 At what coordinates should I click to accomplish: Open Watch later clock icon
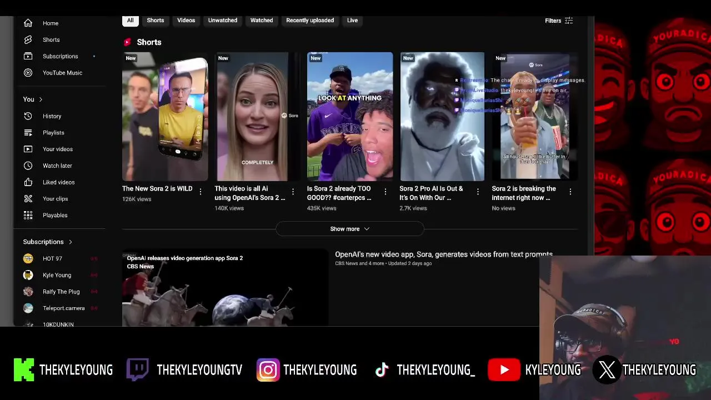coord(28,166)
